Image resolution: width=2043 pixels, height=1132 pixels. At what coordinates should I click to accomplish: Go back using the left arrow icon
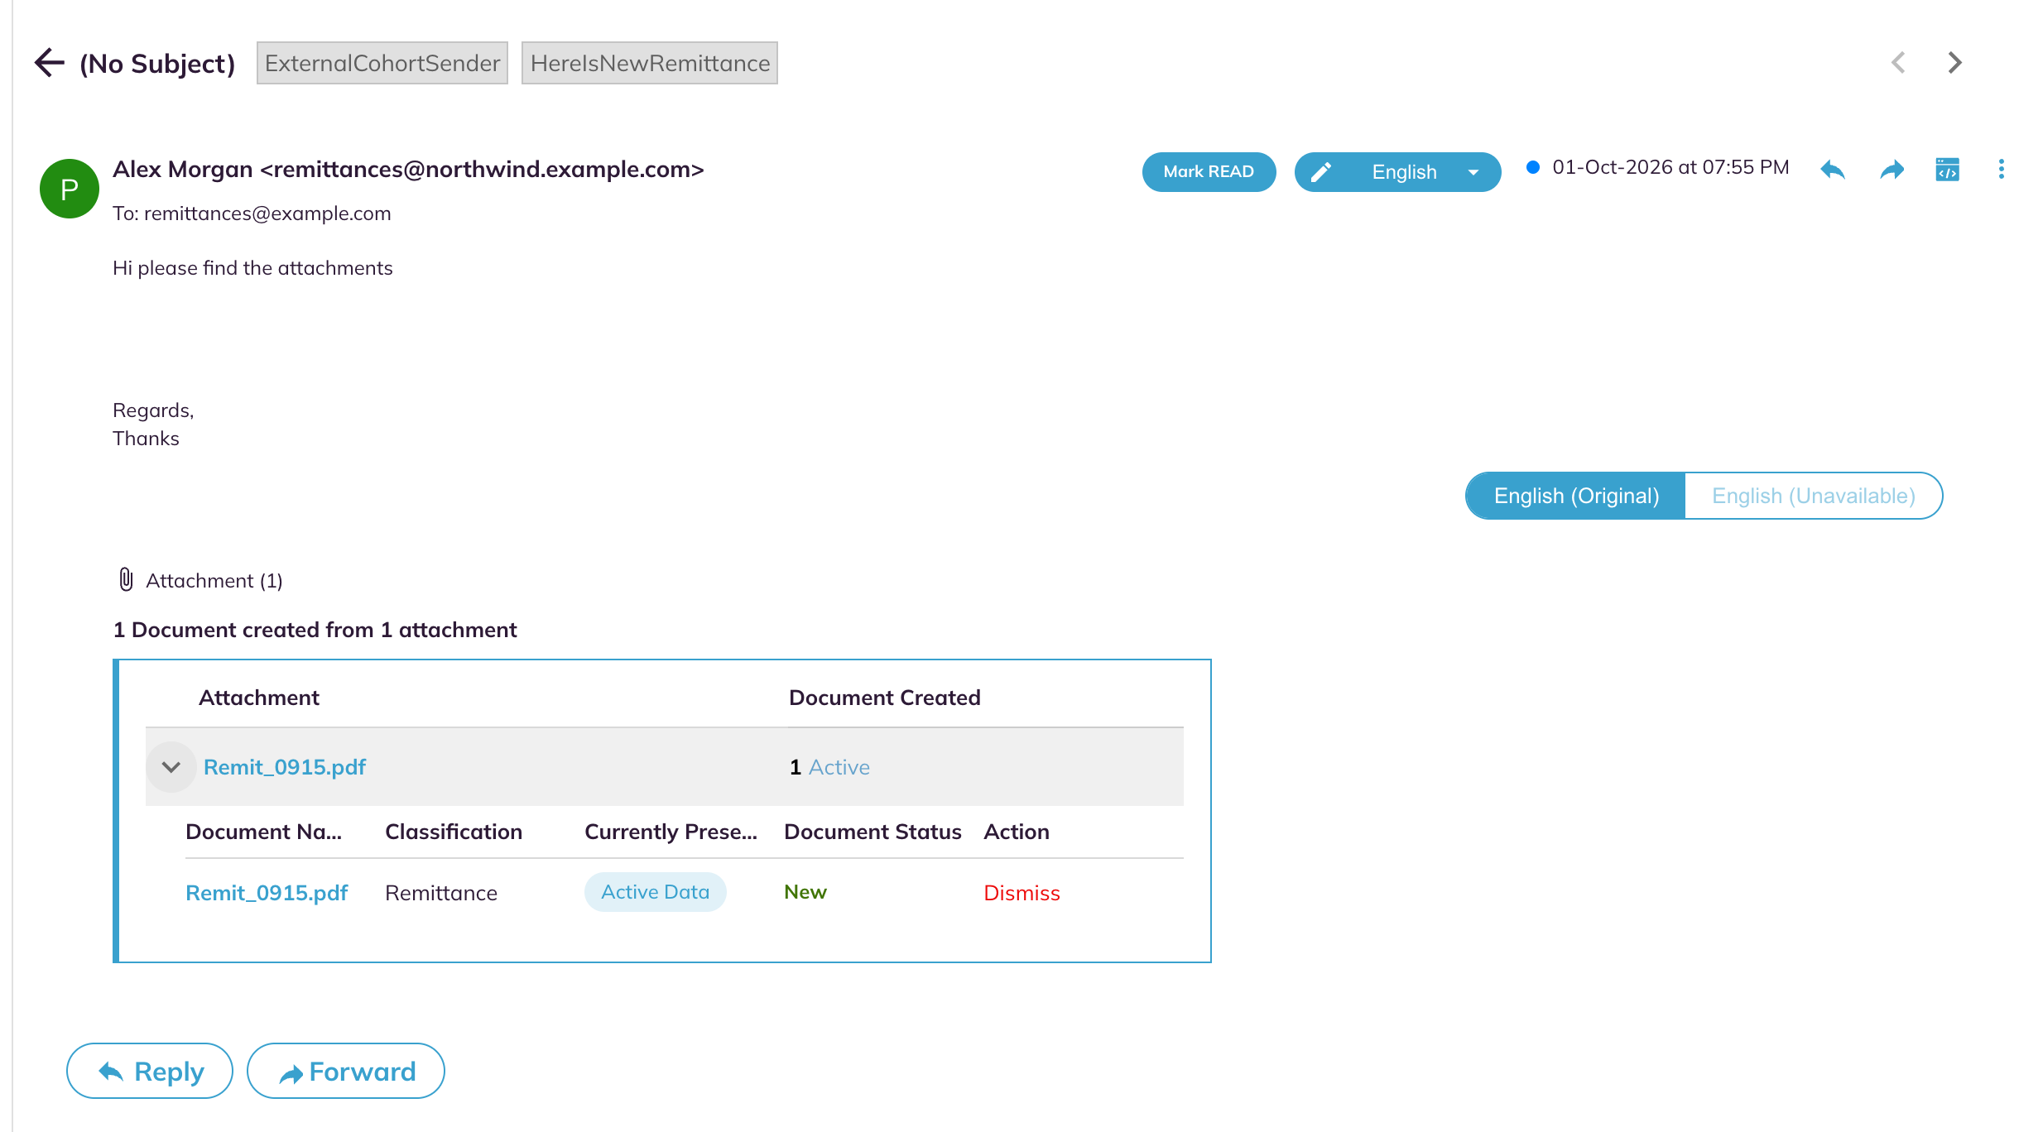[x=49, y=63]
